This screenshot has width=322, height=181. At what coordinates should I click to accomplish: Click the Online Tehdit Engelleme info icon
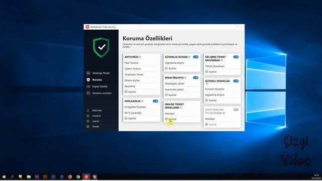point(181,108)
